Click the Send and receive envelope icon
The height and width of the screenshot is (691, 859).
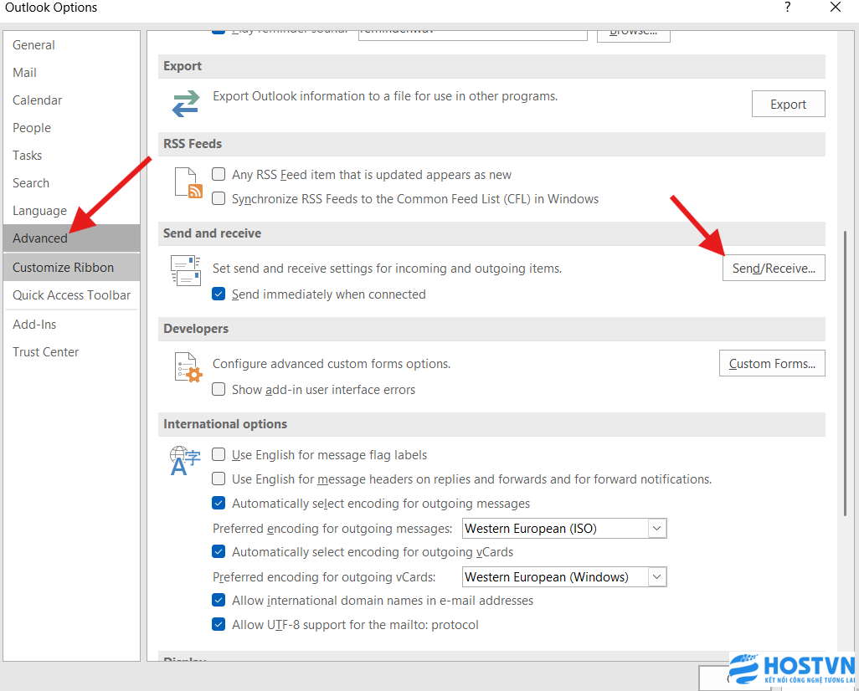(x=185, y=272)
